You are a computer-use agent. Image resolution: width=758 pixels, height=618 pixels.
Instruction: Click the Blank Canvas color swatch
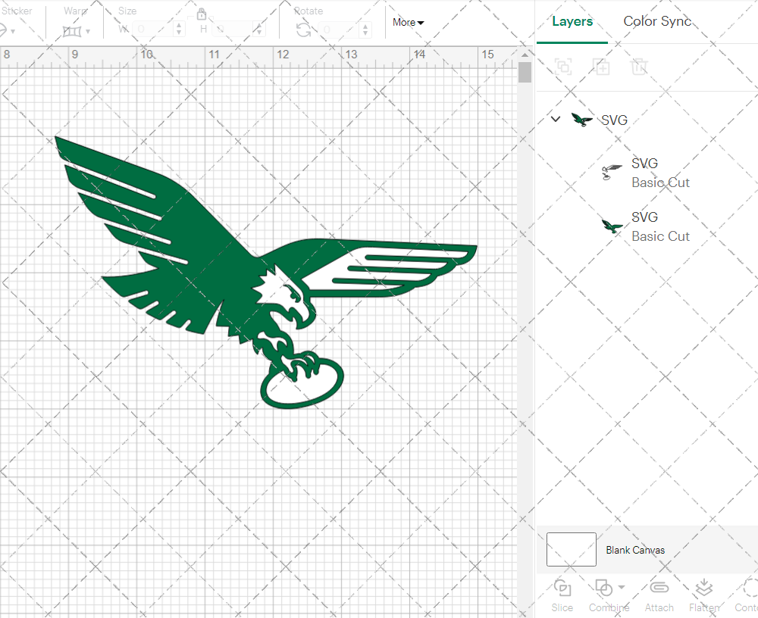pos(571,550)
